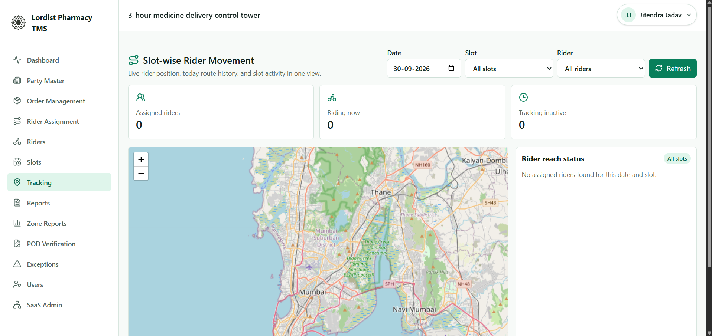Screen dimensions: 712x336
Task: Click the Order Management package icon
Action: click(17, 101)
